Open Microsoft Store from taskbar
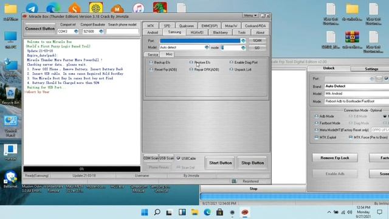This screenshot has width=389, height=219. (219, 212)
